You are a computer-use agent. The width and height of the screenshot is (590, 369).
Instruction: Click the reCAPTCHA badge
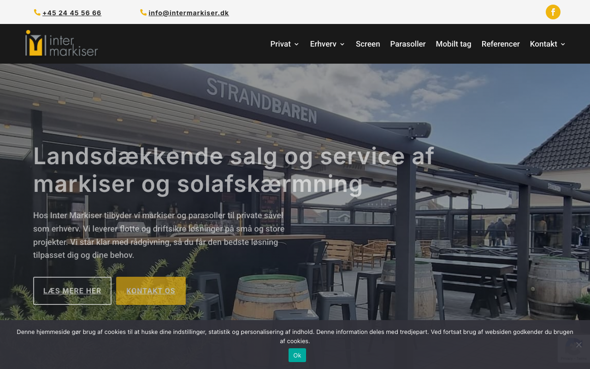click(x=574, y=349)
